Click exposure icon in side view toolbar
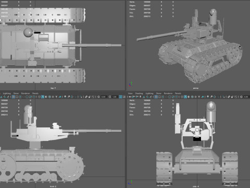 coord(241,97)
